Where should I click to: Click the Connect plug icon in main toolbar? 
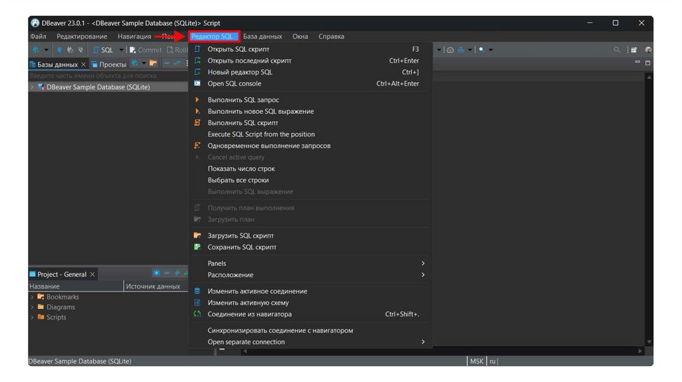(59, 50)
